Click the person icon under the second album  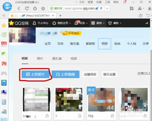80,116
